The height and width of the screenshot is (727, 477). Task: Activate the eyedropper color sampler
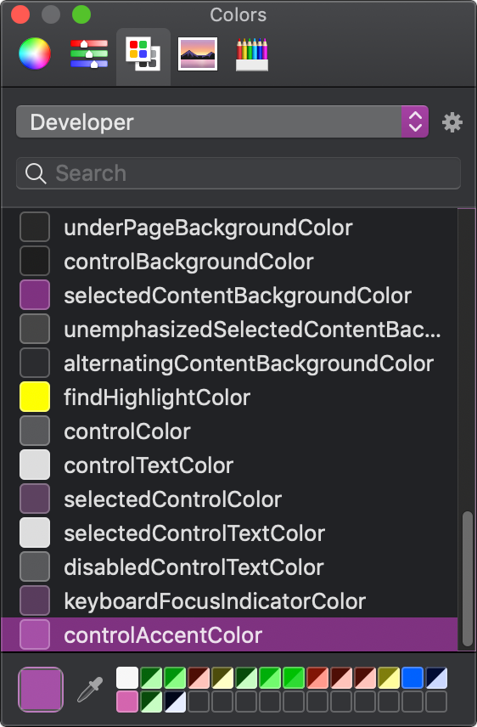point(89,689)
